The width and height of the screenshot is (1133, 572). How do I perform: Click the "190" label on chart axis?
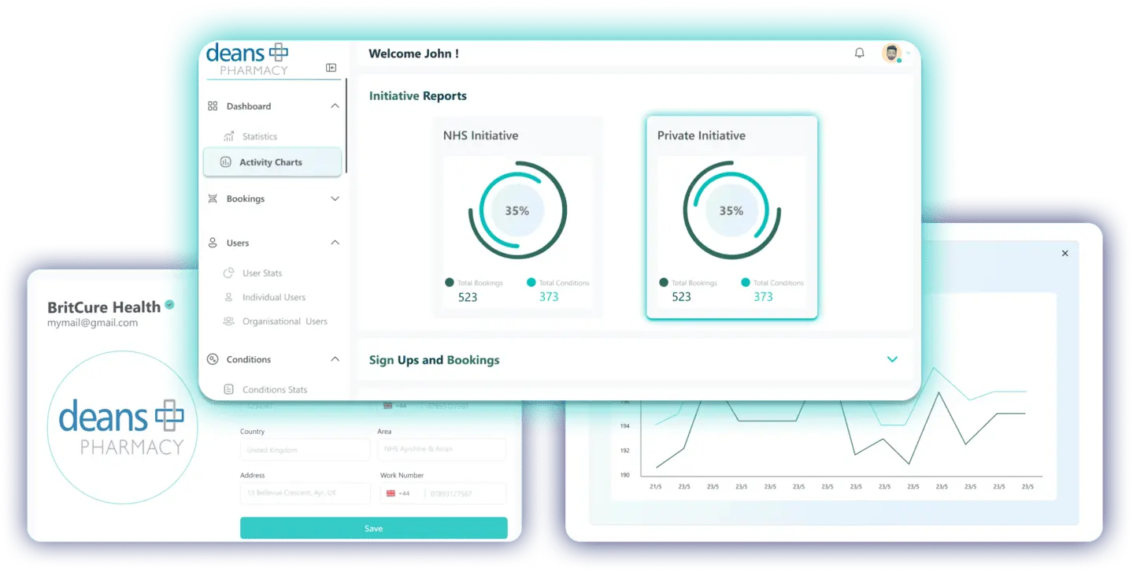[625, 475]
